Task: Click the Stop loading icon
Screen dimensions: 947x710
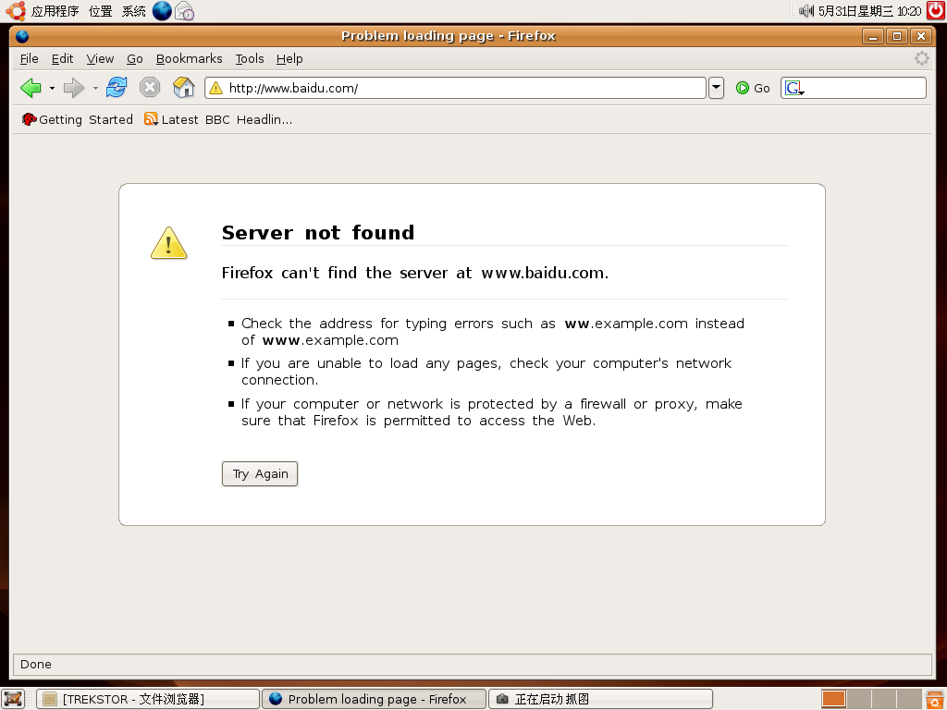Action: [x=150, y=88]
